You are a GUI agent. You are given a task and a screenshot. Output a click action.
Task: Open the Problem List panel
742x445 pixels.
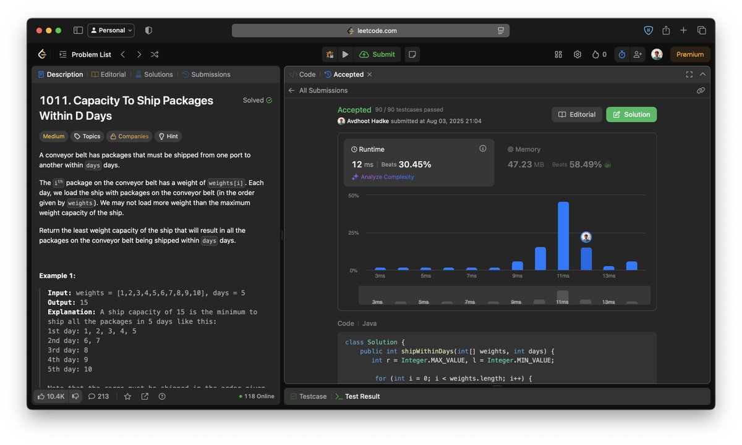[85, 54]
